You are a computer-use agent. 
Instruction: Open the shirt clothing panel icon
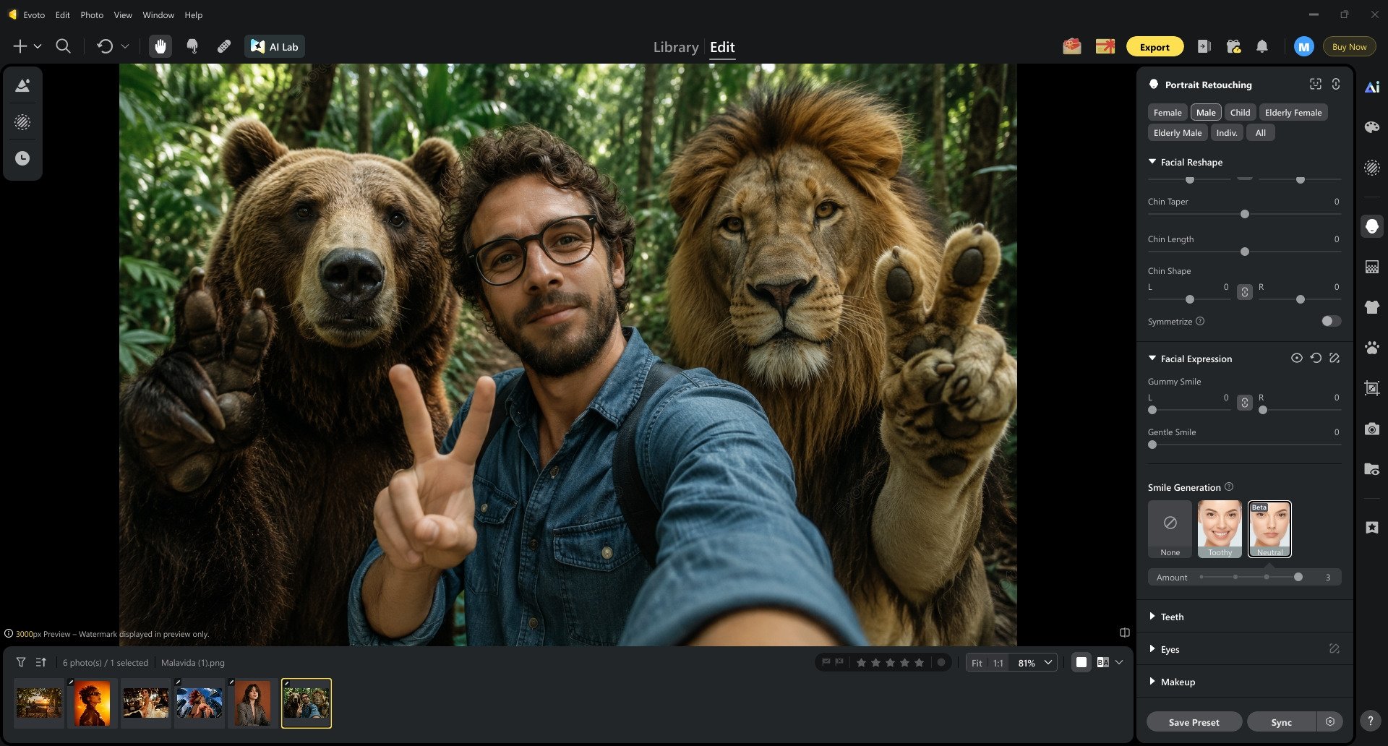[x=1372, y=307]
